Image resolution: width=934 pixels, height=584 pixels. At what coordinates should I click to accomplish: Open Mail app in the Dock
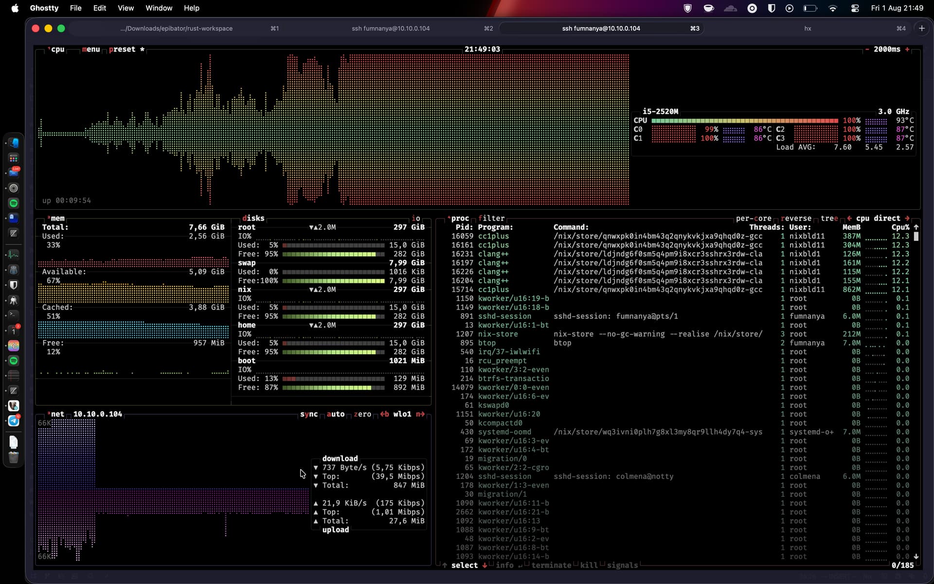14,173
